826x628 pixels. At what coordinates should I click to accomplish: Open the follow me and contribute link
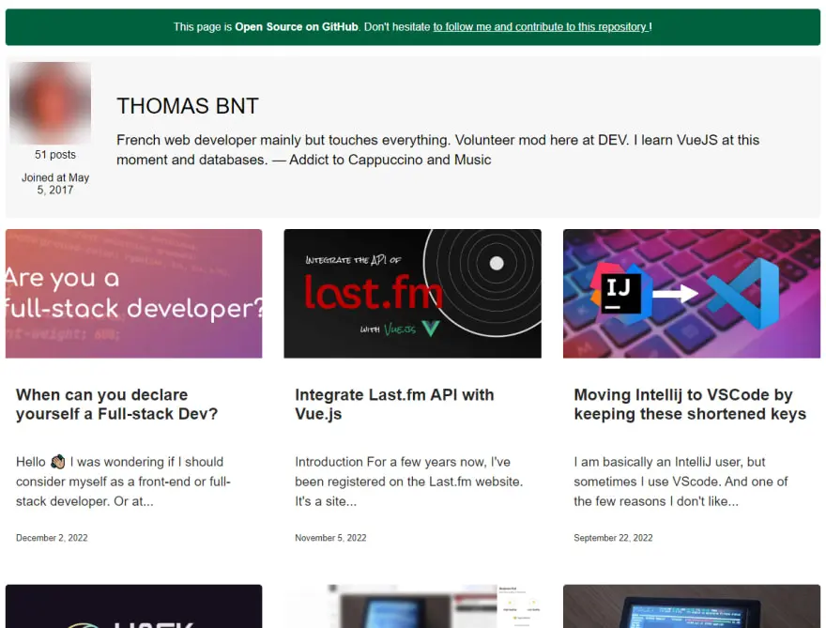[x=542, y=27]
